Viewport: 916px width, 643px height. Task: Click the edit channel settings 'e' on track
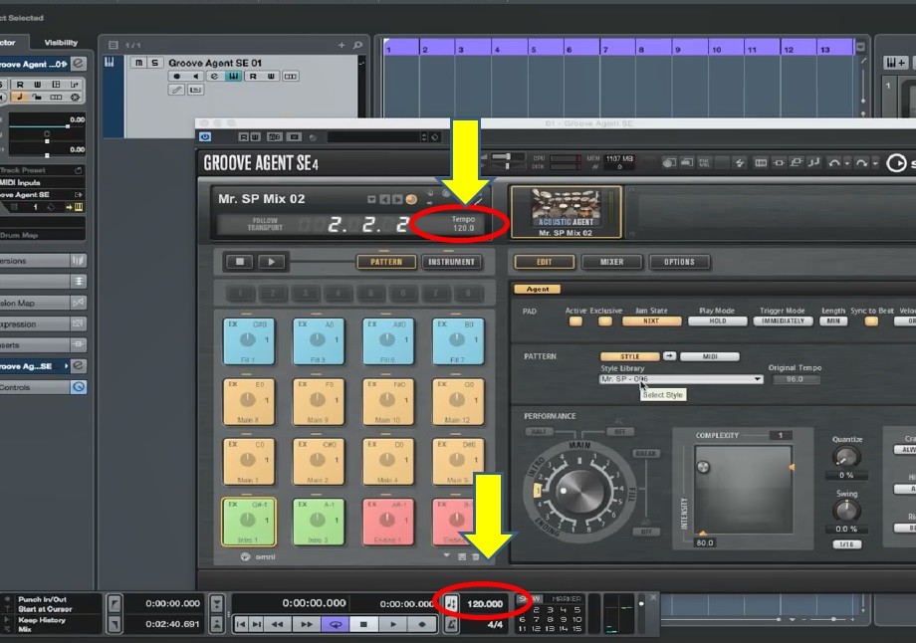pyautogui.click(x=214, y=77)
